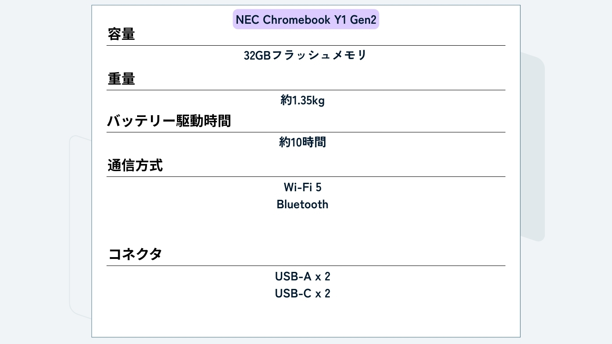
Task: Click the gray decorative shape right of card
Action: tap(533, 148)
